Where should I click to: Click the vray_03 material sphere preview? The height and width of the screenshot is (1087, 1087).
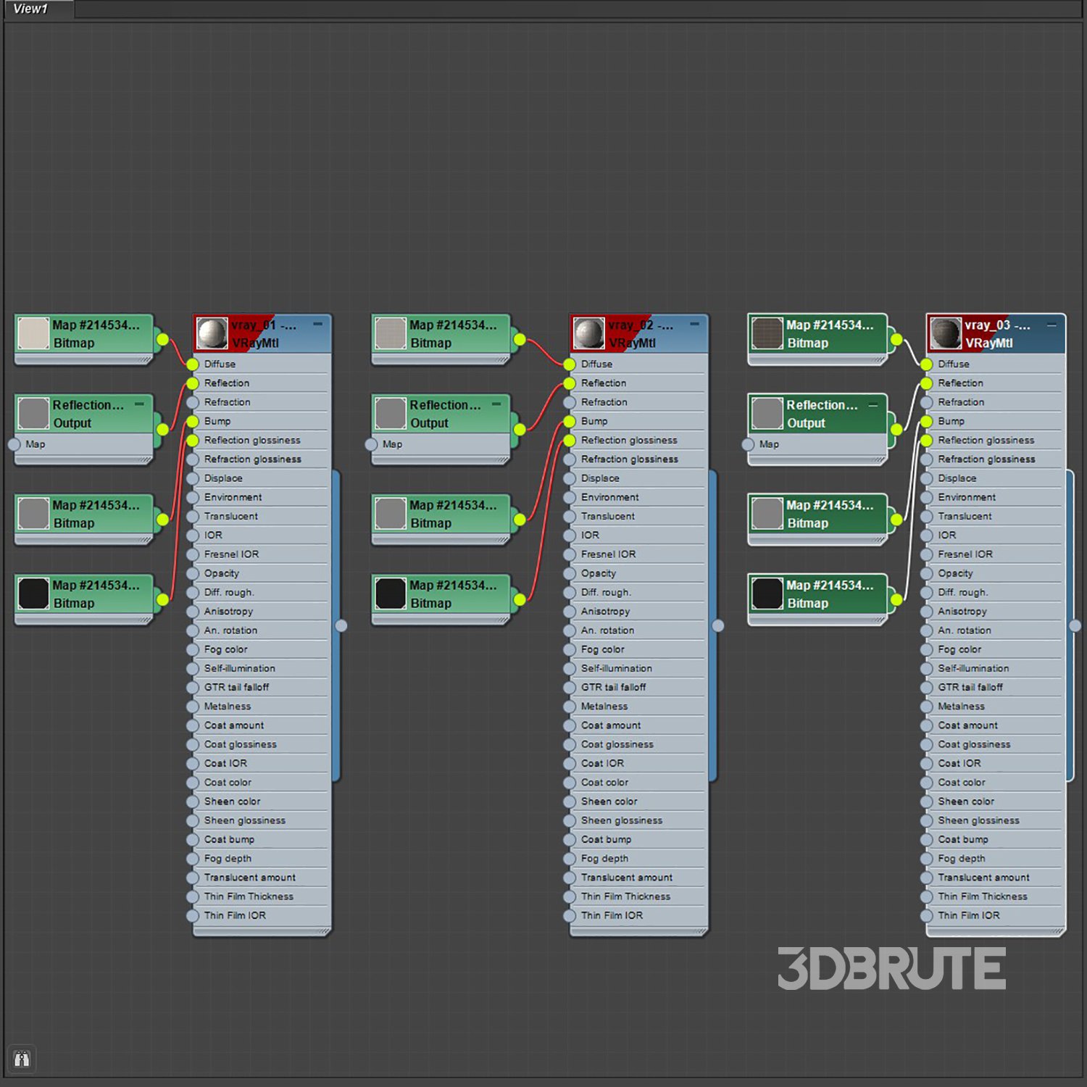tap(946, 333)
